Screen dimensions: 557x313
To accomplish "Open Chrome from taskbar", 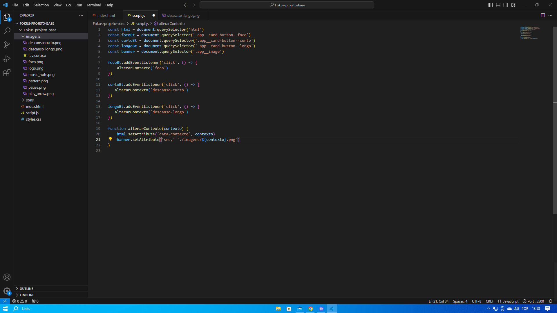I will pyautogui.click(x=310, y=309).
